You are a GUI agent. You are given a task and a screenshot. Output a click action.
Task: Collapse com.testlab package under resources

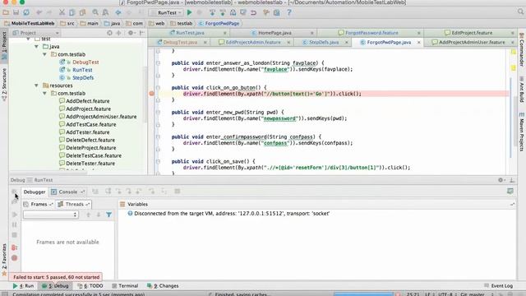click(x=44, y=93)
